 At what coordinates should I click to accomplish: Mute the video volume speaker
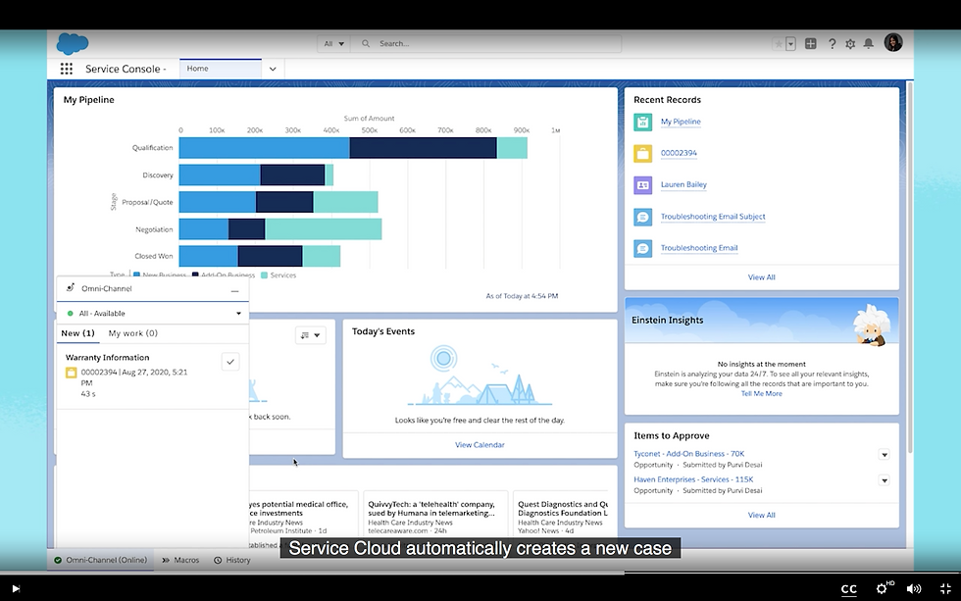pyautogui.click(x=913, y=589)
